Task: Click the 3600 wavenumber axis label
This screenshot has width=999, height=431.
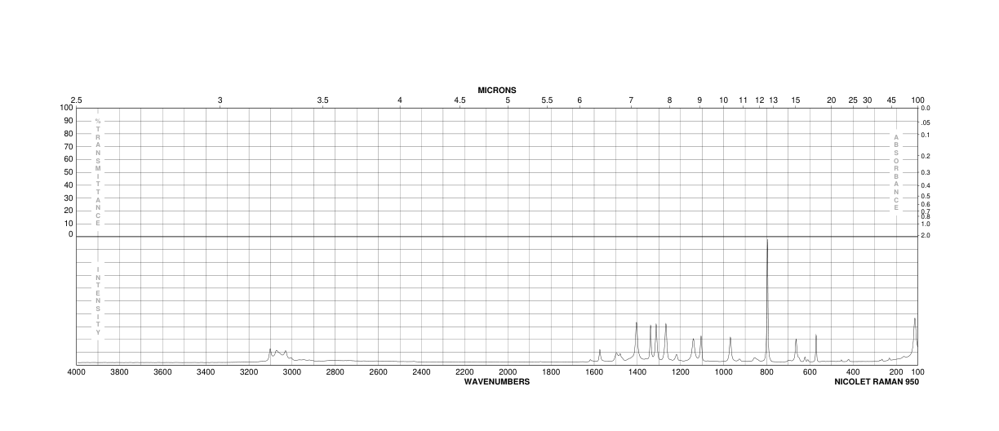Action: [x=162, y=373]
